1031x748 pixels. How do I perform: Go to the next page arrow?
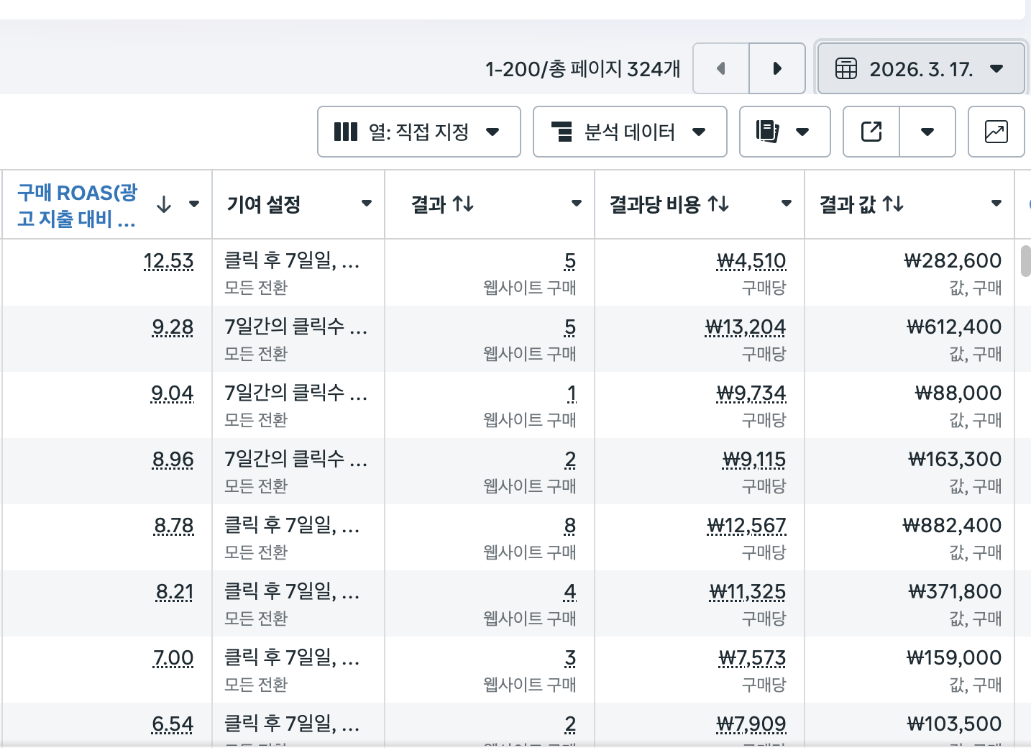pos(776,68)
